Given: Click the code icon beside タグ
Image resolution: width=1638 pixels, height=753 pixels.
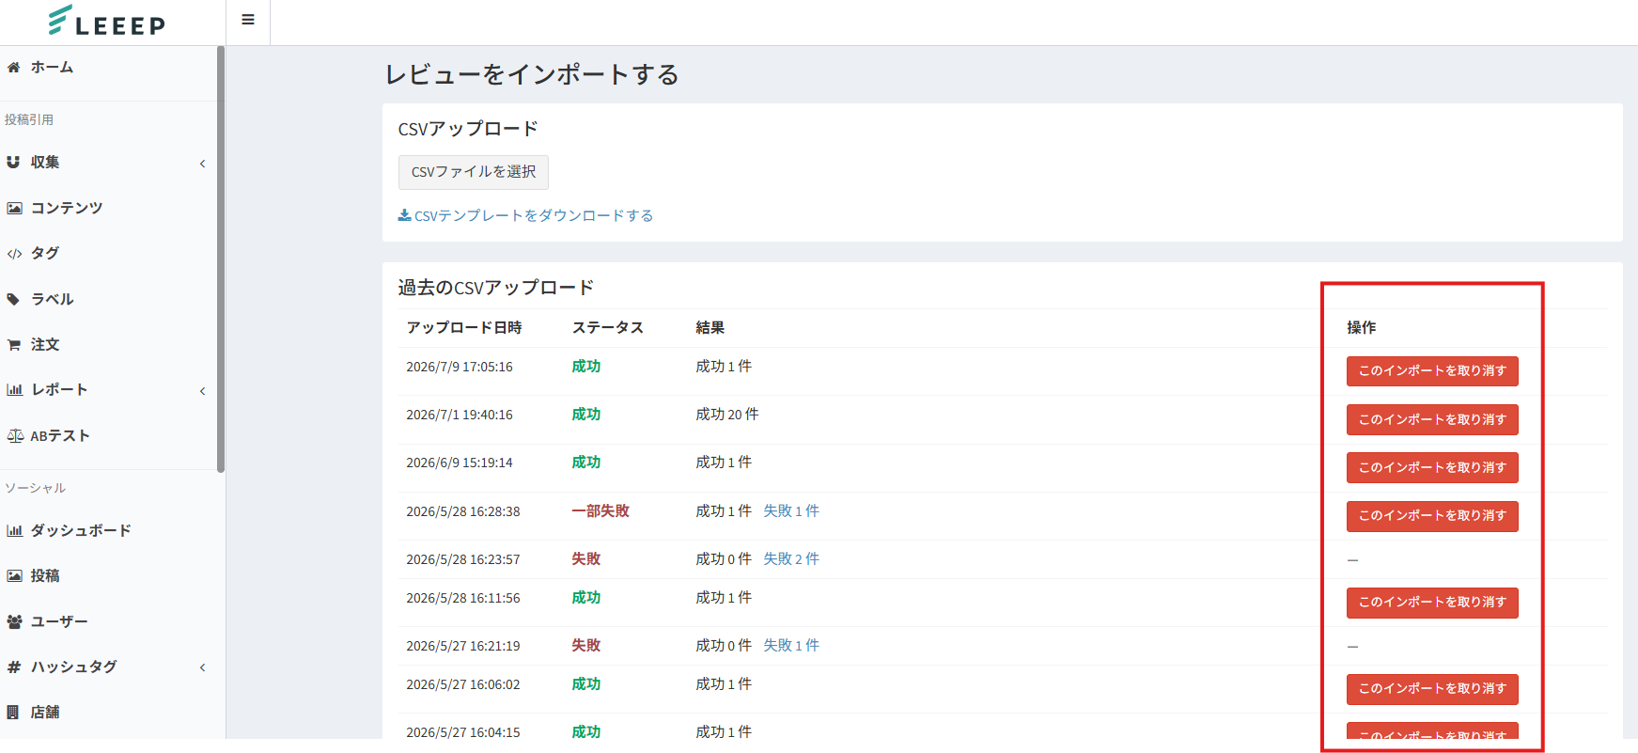Looking at the screenshot, I should pos(14,254).
